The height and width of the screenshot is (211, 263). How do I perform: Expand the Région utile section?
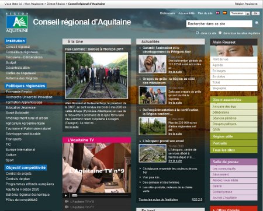pyautogui.click(x=234, y=136)
